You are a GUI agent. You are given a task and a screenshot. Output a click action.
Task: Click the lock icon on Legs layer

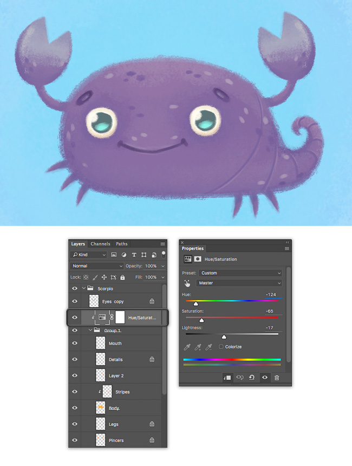(152, 424)
